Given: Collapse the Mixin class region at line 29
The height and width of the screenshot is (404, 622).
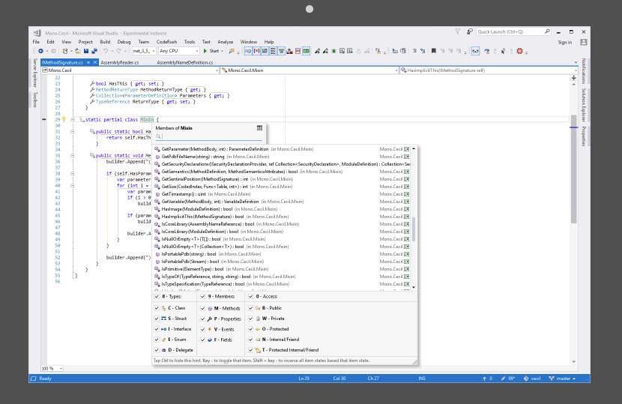Looking at the screenshot, I should pyautogui.click(x=72, y=119).
